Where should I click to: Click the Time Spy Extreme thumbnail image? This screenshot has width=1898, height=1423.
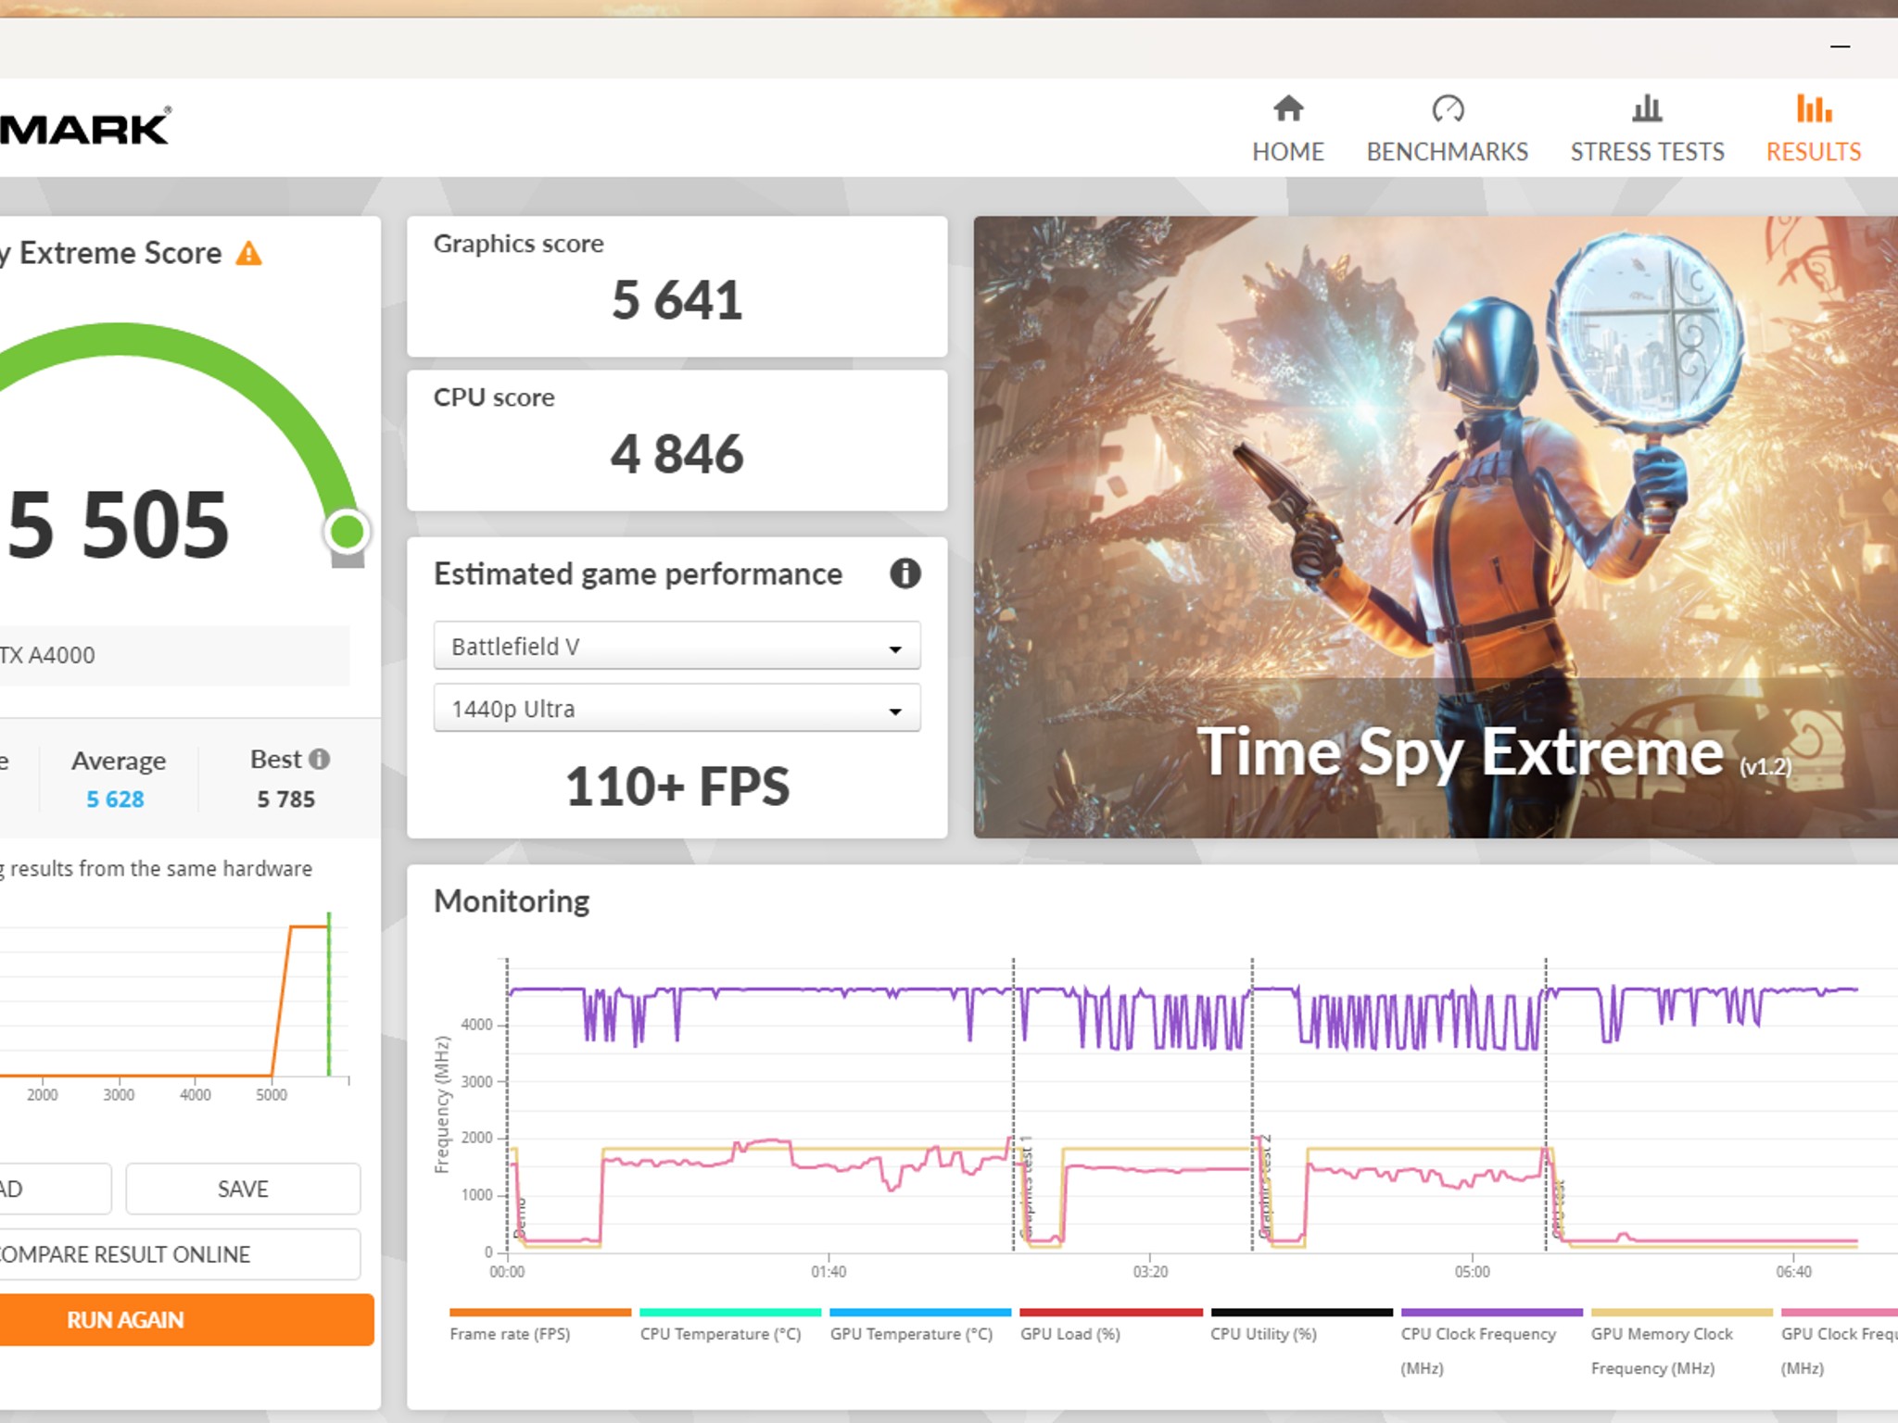pos(1436,527)
